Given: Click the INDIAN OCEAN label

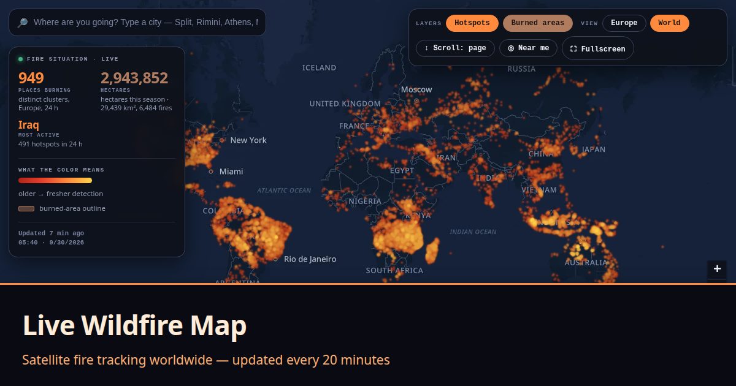Looking at the screenshot, I should [x=473, y=232].
